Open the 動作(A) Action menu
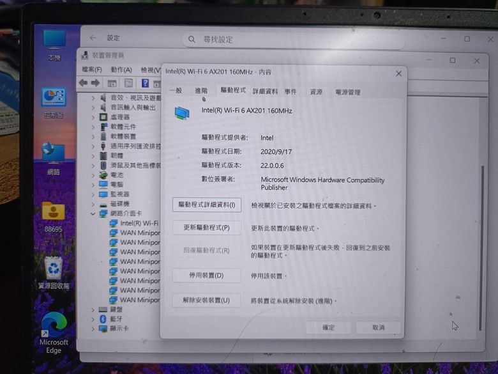Image resolution: width=498 pixels, height=374 pixels. (121, 70)
